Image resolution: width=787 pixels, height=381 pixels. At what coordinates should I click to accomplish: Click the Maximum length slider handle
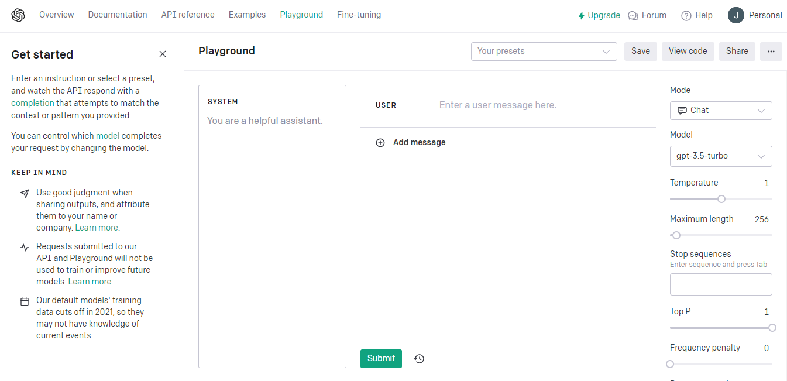[x=676, y=235]
